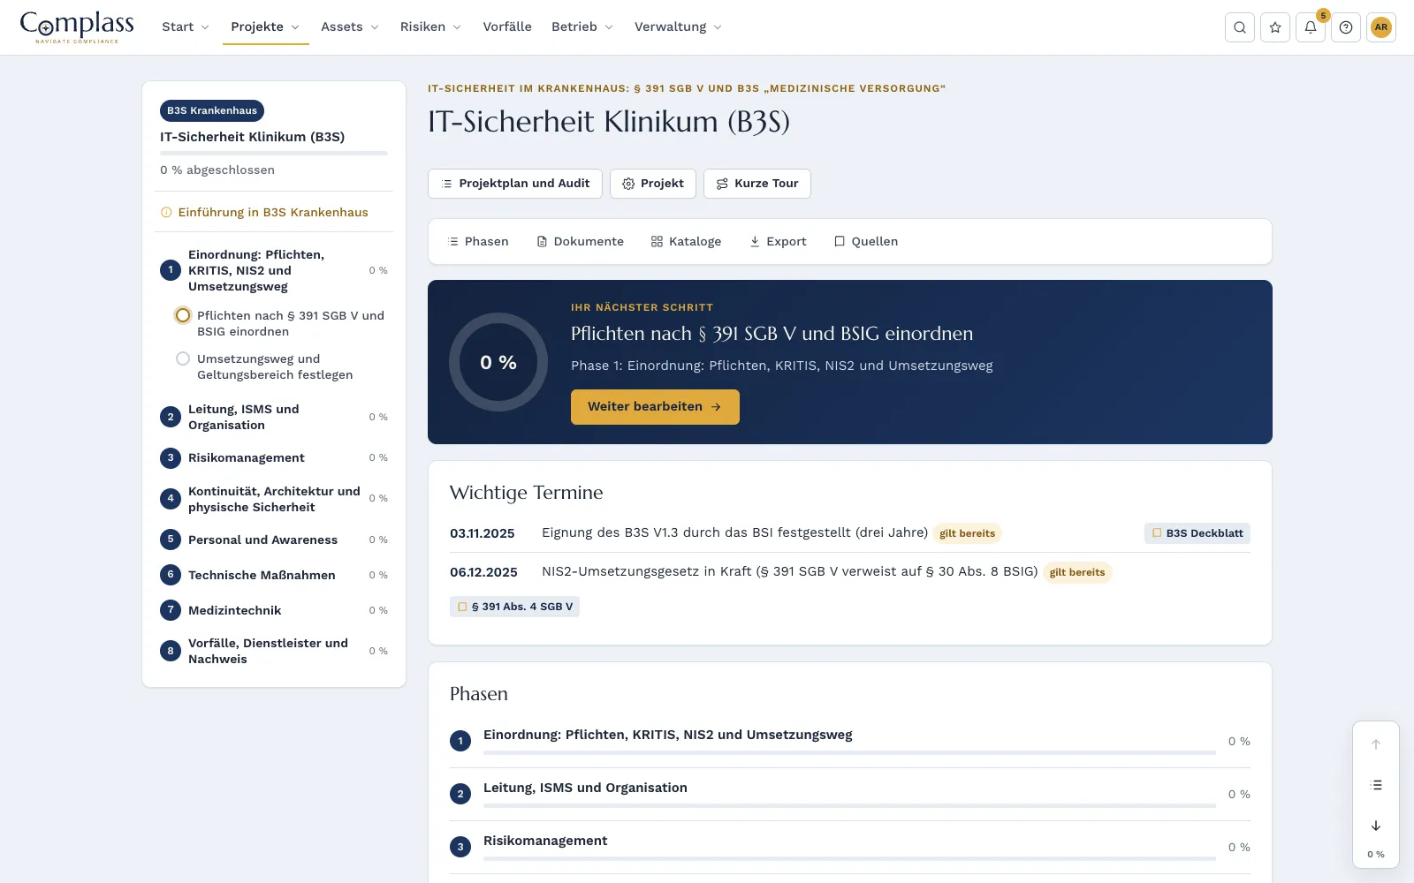Open Medizintechnik phase in sidebar
This screenshot has width=1414, height=883.
point(274,610)
